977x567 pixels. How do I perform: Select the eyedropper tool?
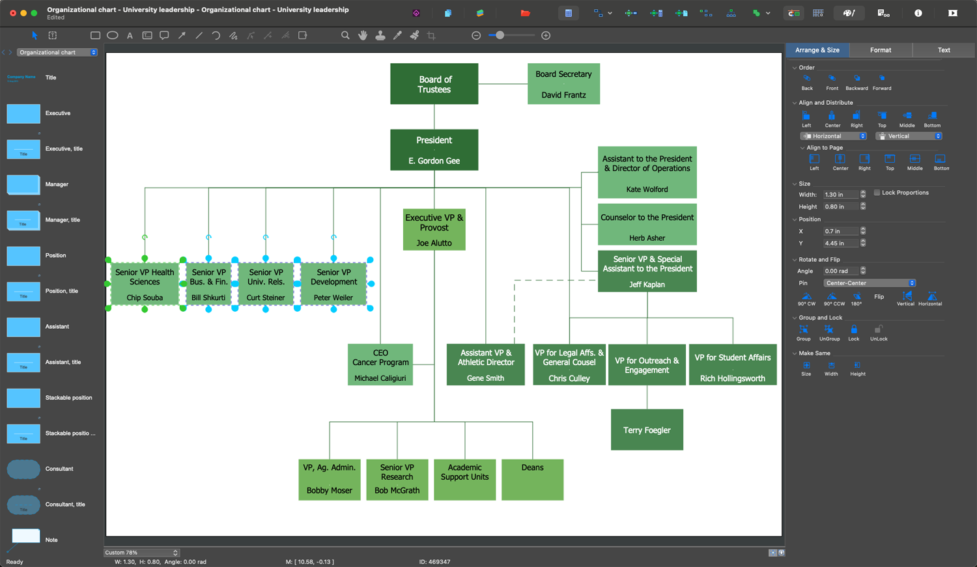point(397,36)
